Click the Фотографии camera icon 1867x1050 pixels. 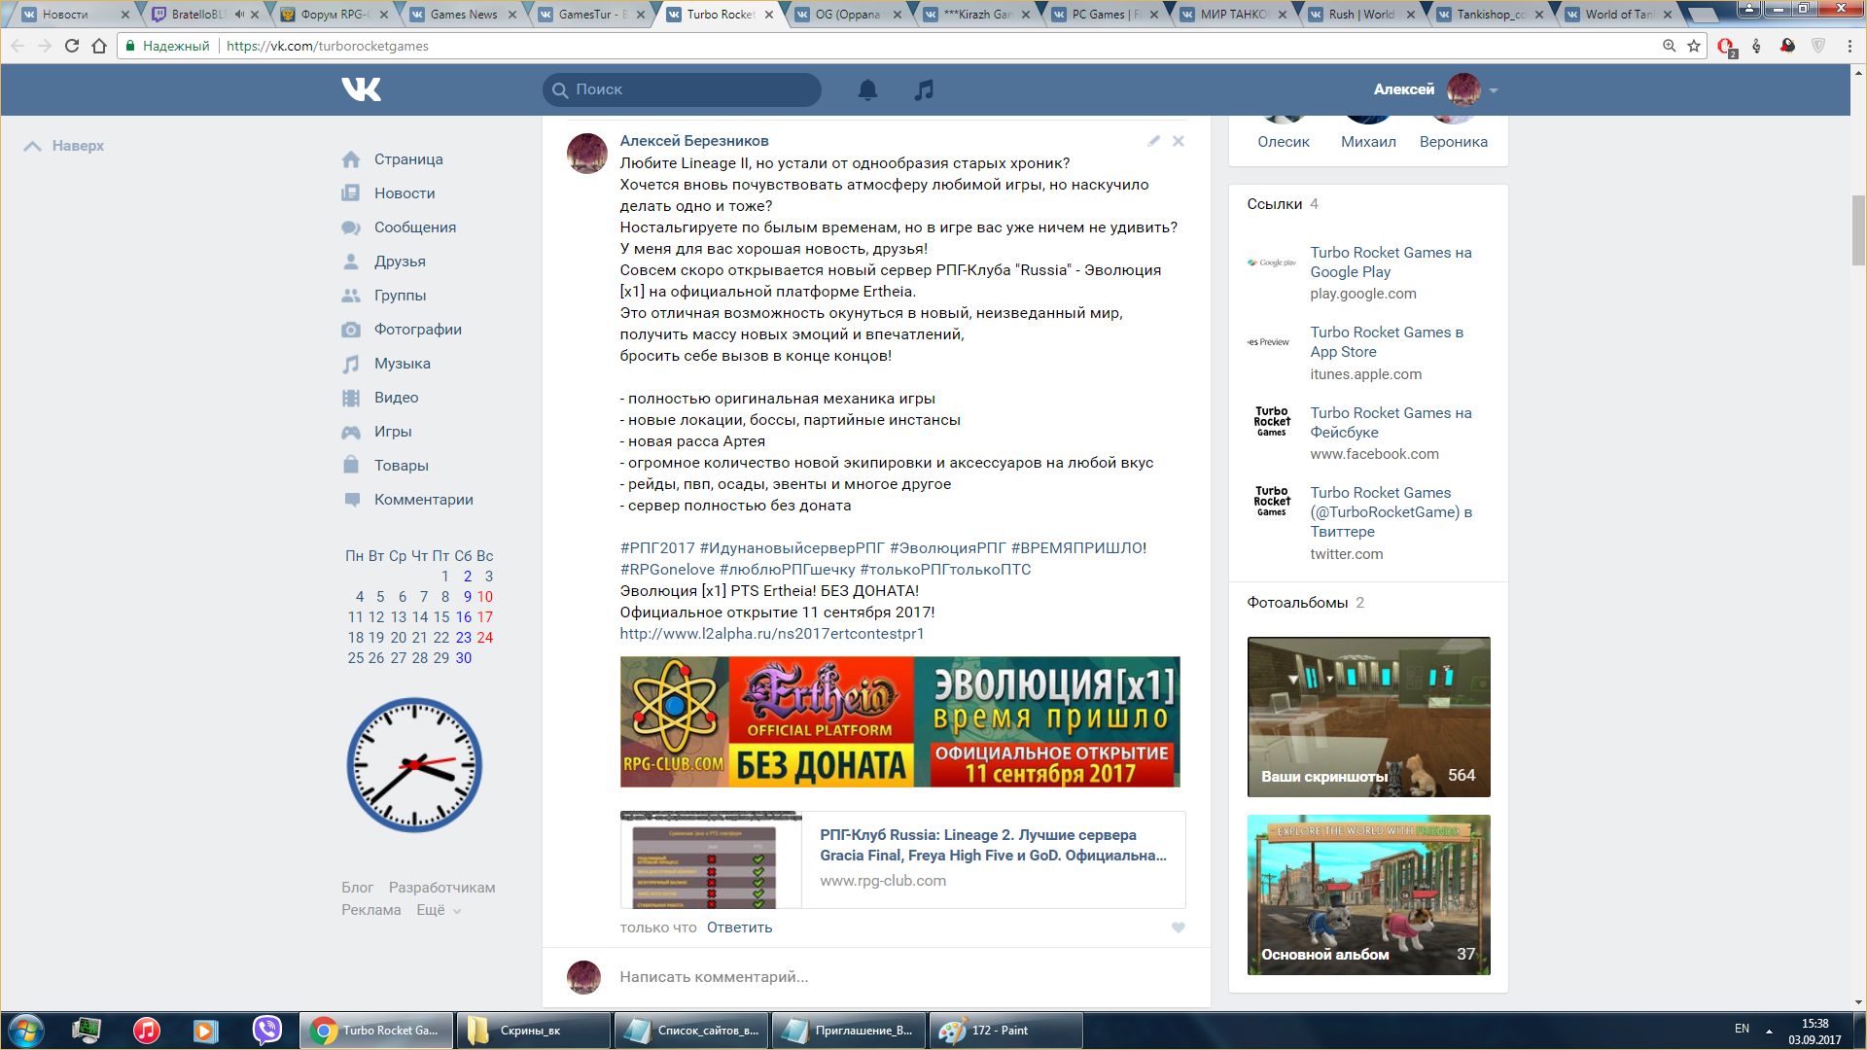351,330
